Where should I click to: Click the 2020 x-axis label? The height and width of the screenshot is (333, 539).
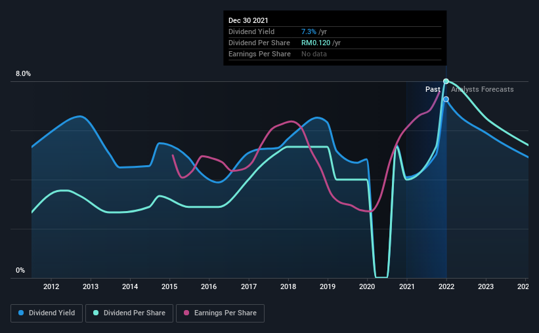pos(367,286)
